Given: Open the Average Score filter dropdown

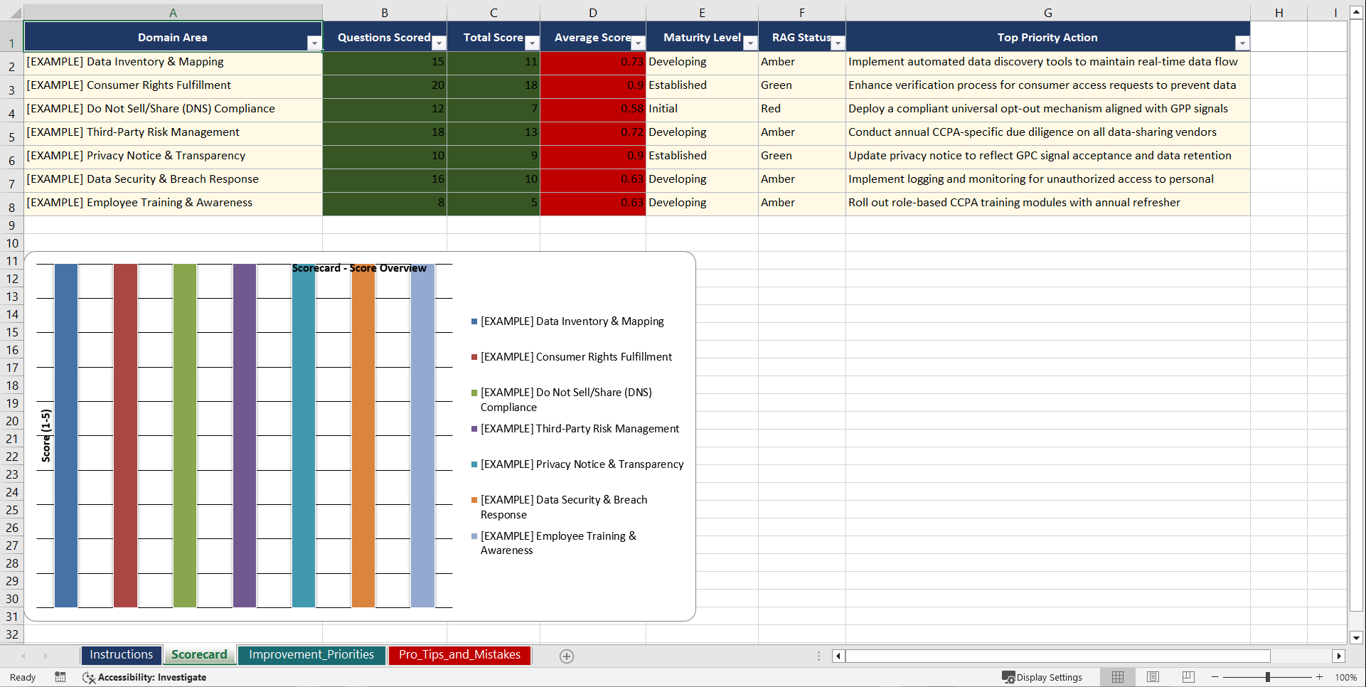Looking at the screenshot, I should click(x=639, y=43).
